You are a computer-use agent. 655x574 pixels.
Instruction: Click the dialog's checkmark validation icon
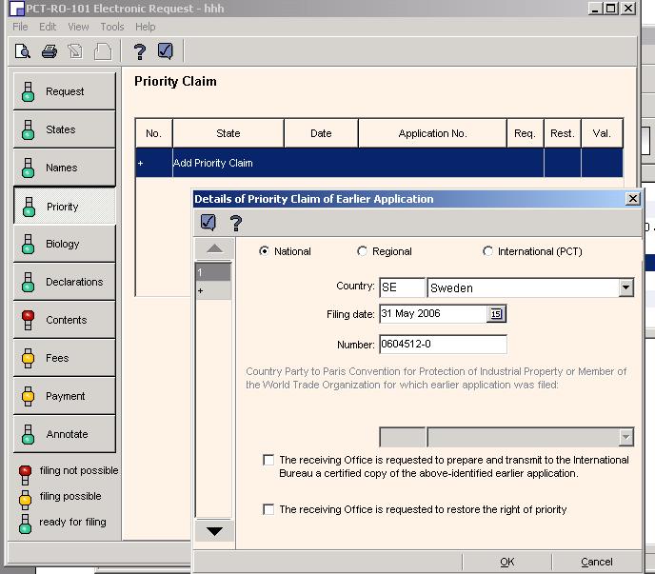coord(208,223)
